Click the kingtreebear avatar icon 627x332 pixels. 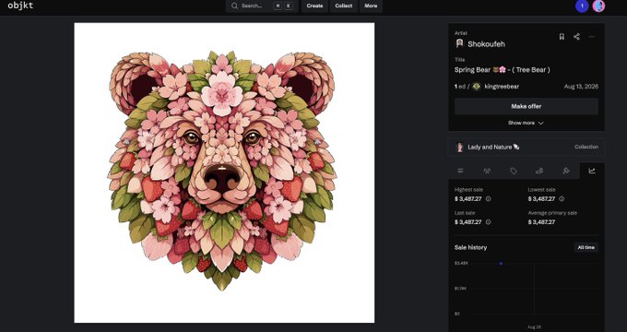[477, 87]
